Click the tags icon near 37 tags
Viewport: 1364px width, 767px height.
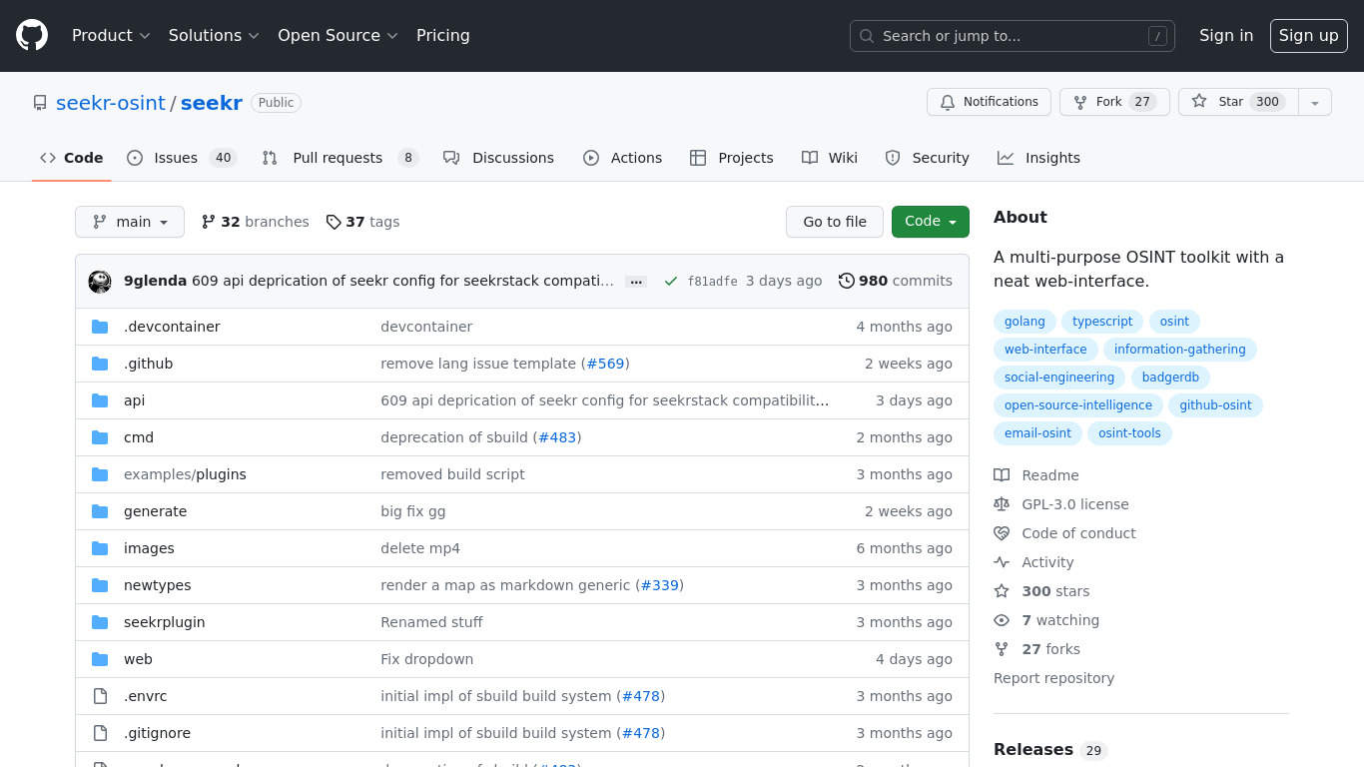click(x=334, y=222)
